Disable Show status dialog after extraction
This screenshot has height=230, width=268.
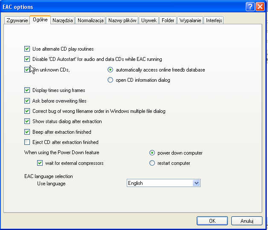point(27,121)
